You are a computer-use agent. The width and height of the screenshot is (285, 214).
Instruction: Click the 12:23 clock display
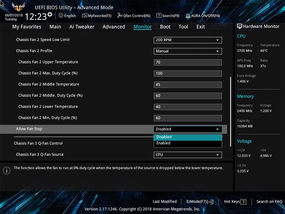tap(36, 17)
